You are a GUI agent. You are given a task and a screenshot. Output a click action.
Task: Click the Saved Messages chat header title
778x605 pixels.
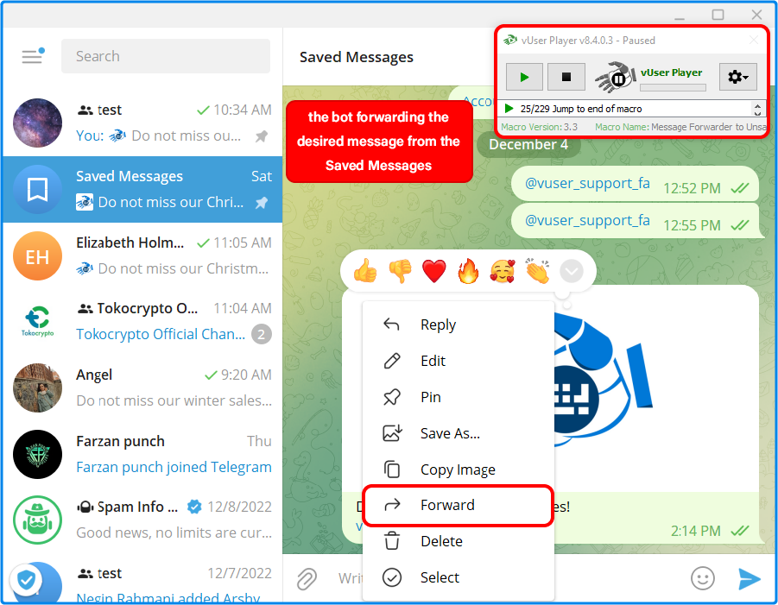(357, 57)
